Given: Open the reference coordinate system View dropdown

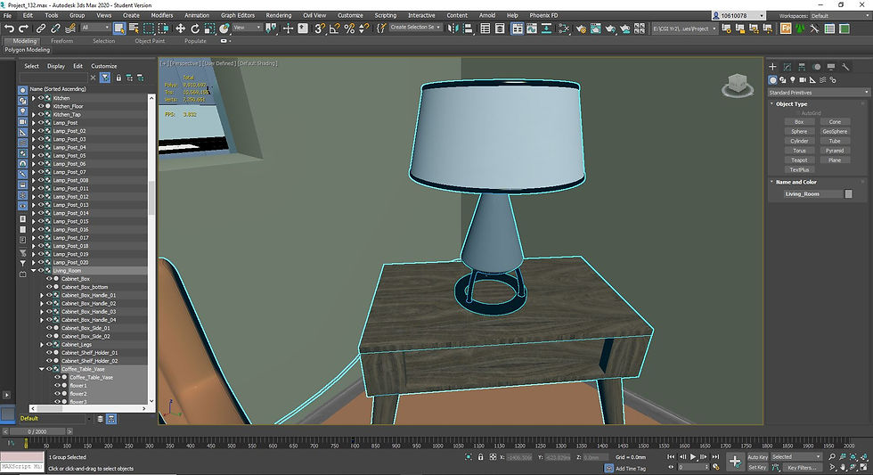Looking at the screenshot, I should (247, 28).
